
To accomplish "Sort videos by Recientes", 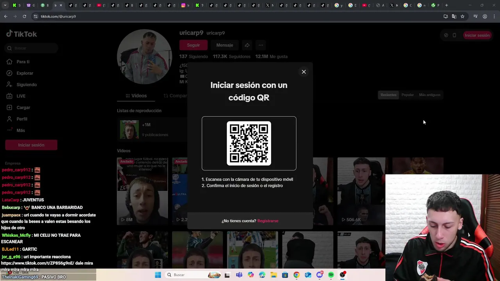I will coord(388,95).
